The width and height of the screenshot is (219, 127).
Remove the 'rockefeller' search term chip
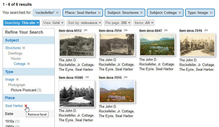coord(57,13)
